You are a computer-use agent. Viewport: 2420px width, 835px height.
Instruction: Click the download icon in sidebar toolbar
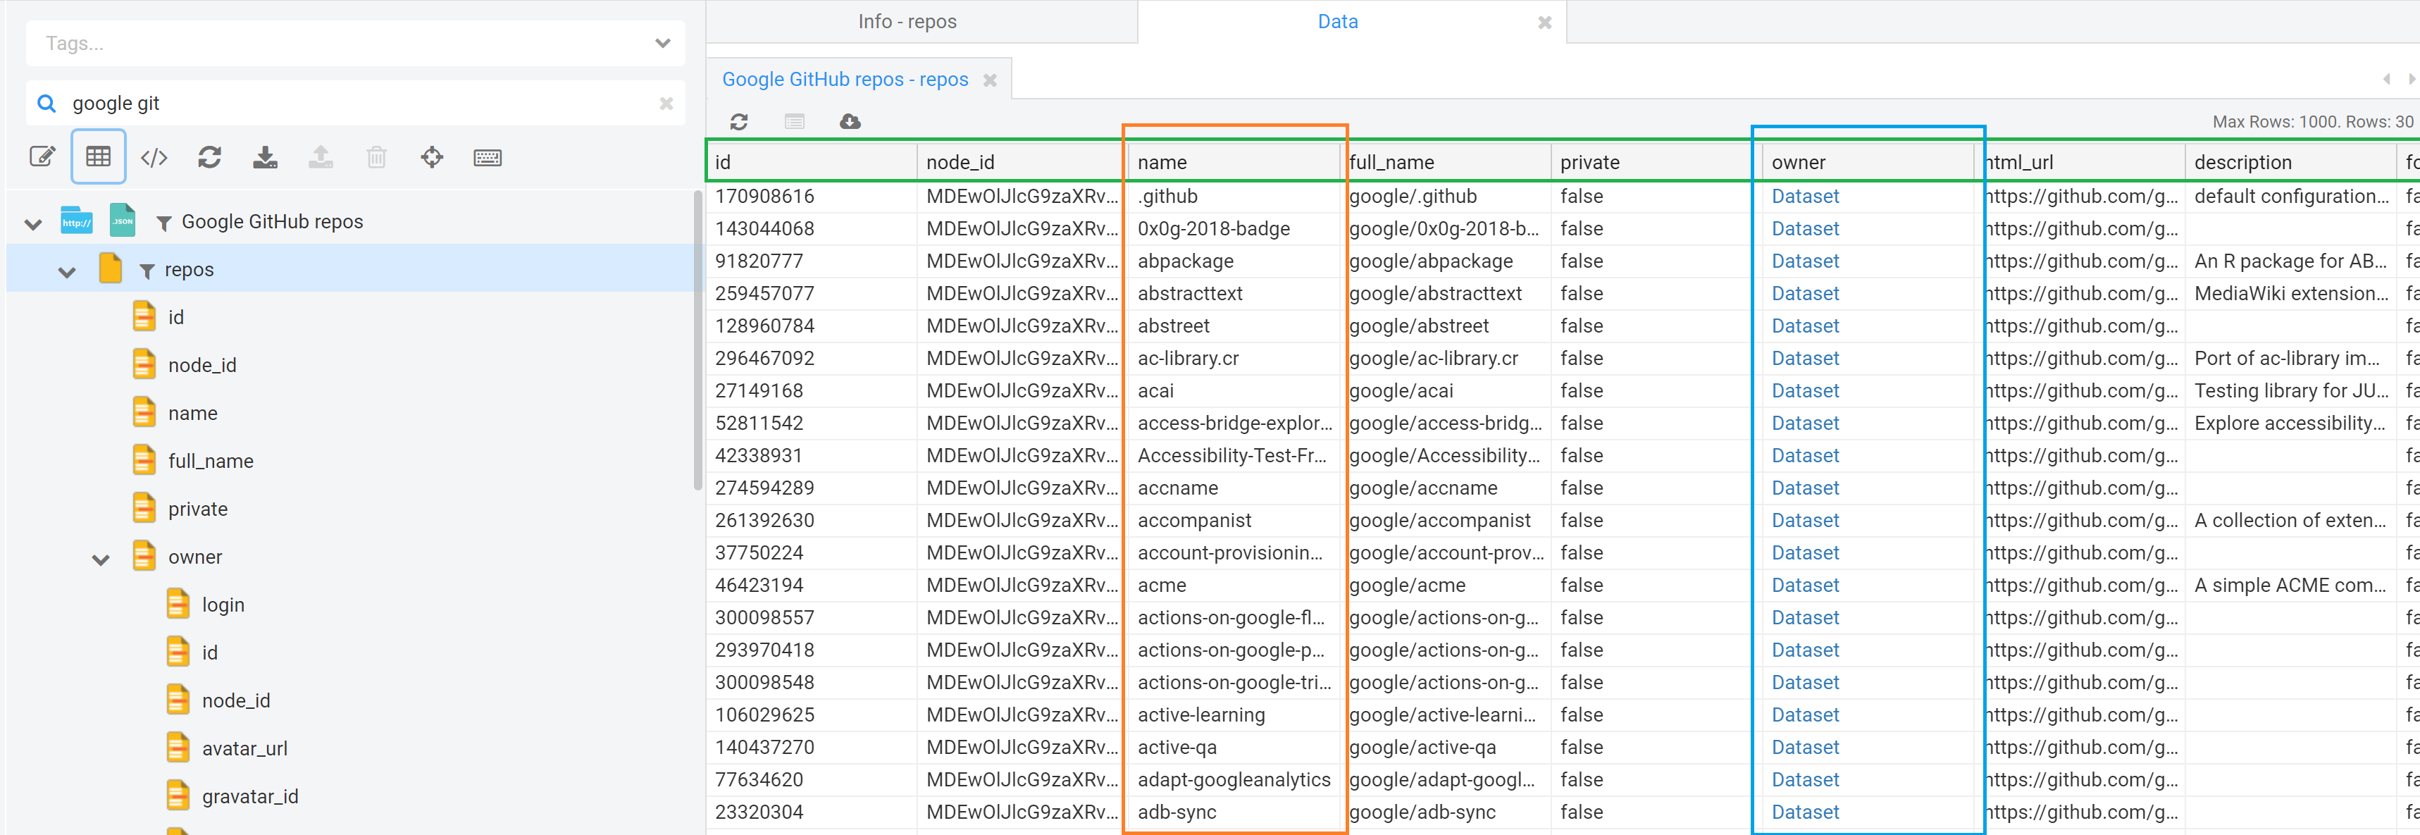point(265,157)
